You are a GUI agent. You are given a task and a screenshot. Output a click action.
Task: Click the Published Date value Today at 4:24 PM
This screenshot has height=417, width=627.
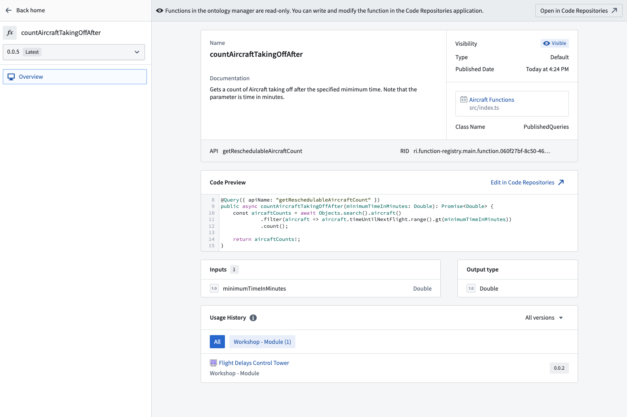click(547, 69)
